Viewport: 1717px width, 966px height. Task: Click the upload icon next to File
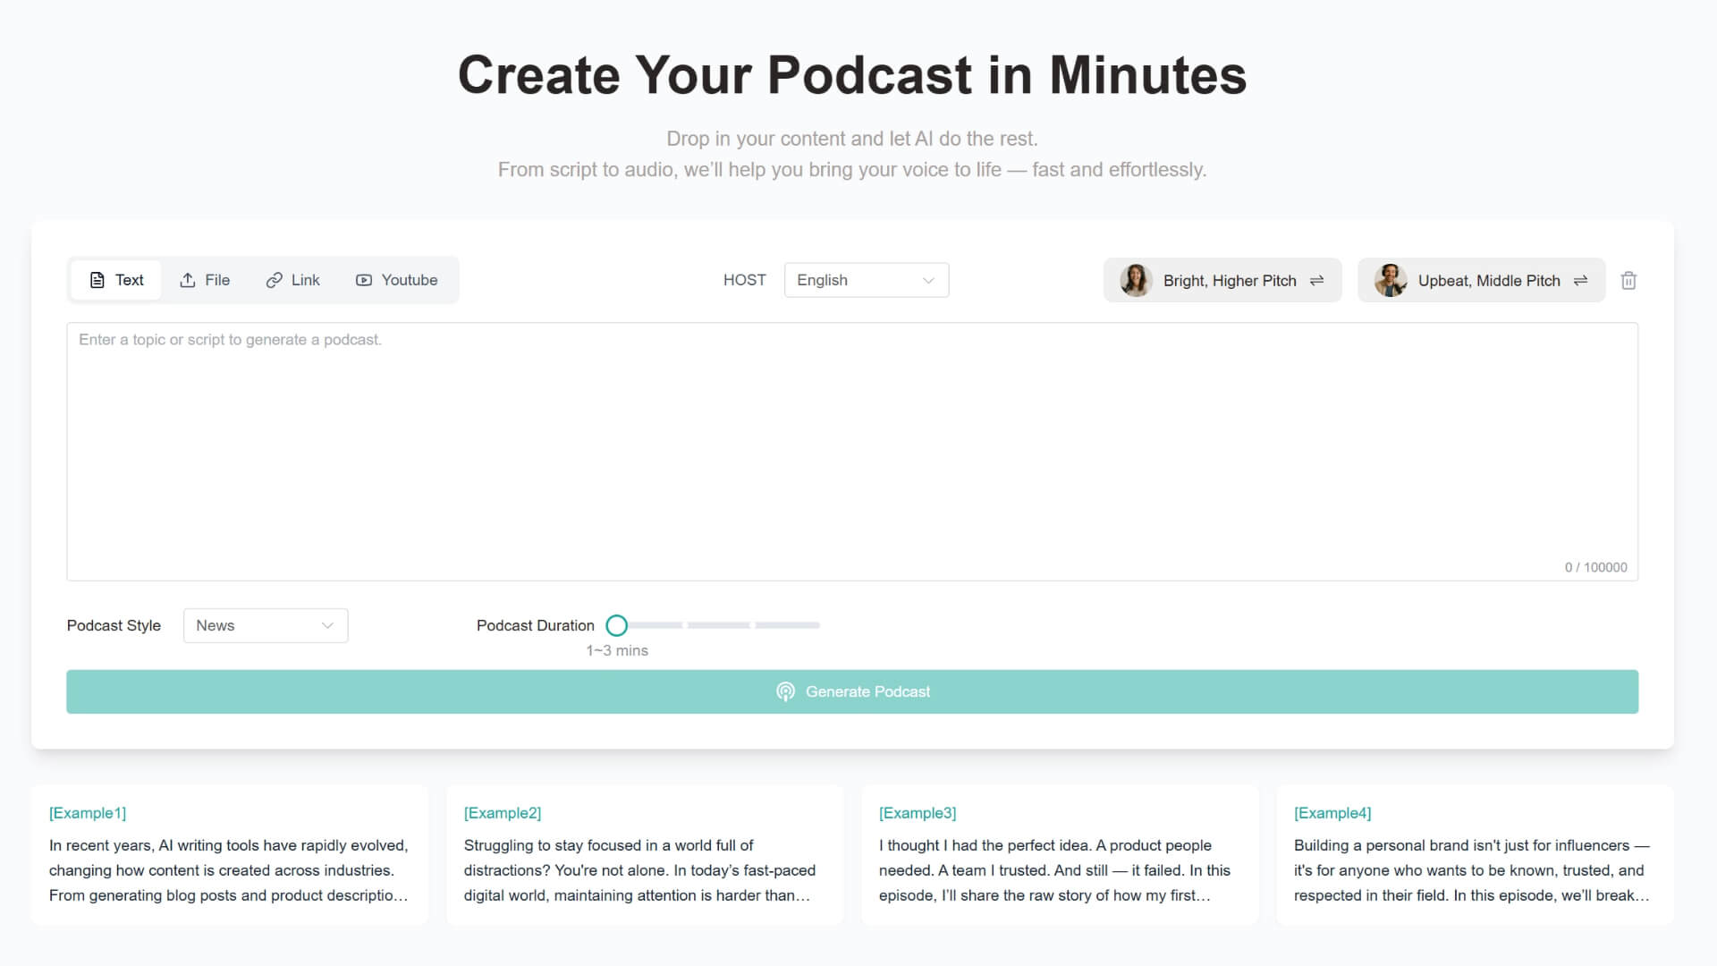tap(187, 280)
